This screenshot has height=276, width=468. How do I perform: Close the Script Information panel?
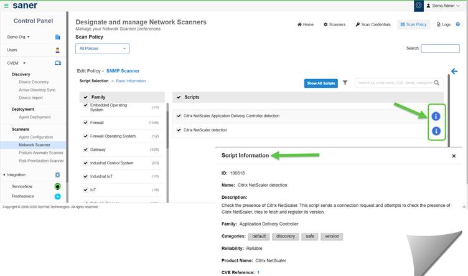pyautogui.click(x=454, y=156)
